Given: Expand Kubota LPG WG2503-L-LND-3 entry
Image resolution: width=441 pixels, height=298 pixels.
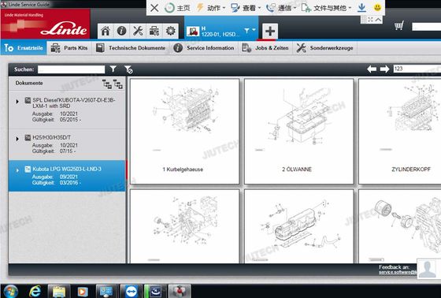Looking at the screenshot, I should click(x=17, y=170).
